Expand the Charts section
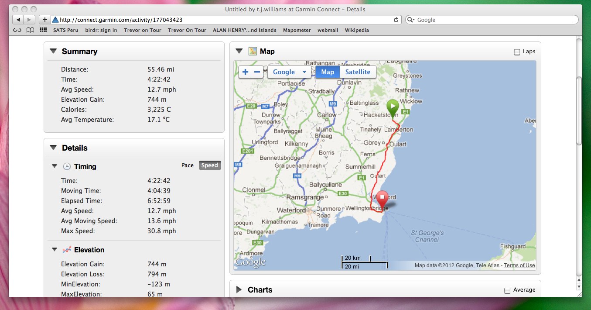591x310 pixels. coord(239,290)
